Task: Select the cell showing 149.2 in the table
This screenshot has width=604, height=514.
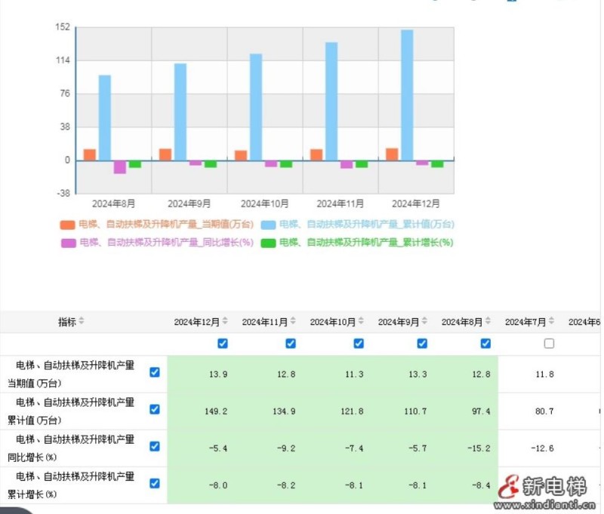Action: tap(217, 411)
